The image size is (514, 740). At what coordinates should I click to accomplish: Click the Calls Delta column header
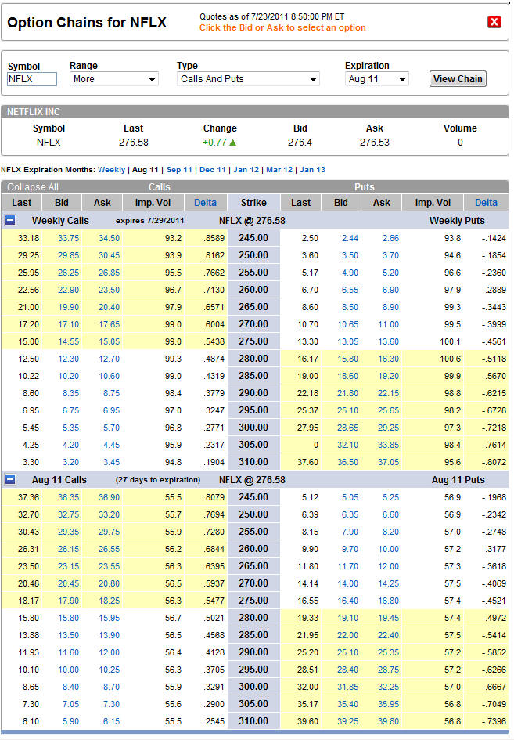pyautogui.click(x=207, y=202)
